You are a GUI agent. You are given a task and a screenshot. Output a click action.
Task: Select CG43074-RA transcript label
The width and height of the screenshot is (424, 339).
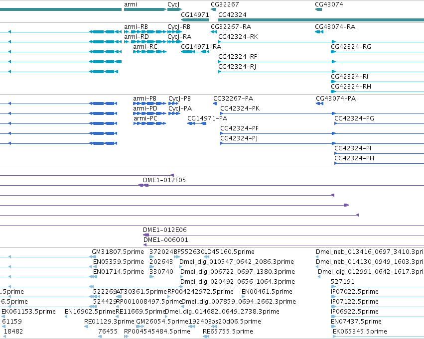[335, 27]
